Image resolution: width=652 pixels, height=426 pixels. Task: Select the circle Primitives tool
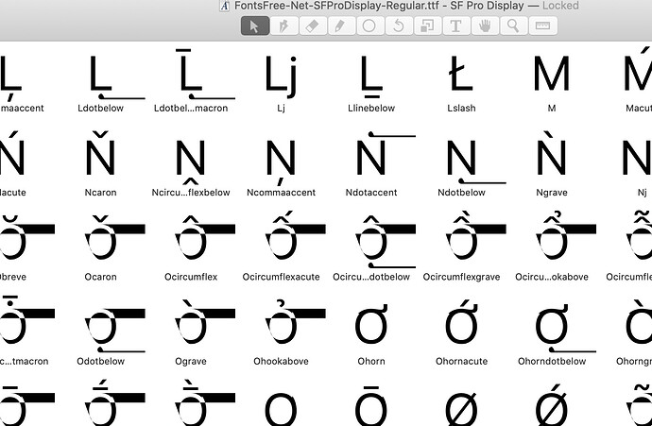pos(370,26)
